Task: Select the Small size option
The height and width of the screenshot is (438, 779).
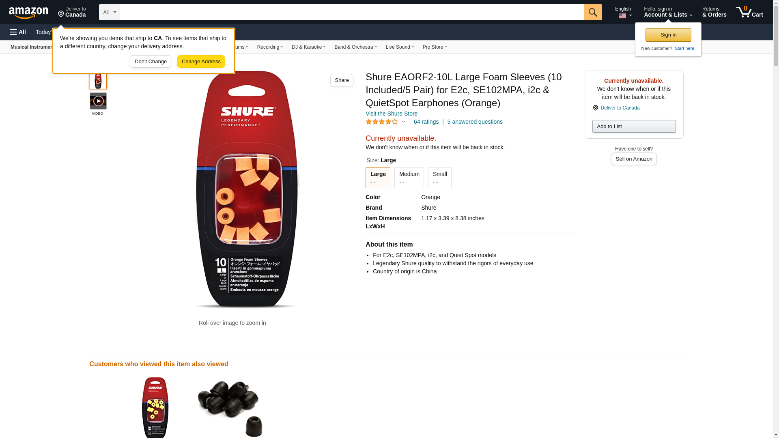Action: point(439,178)
